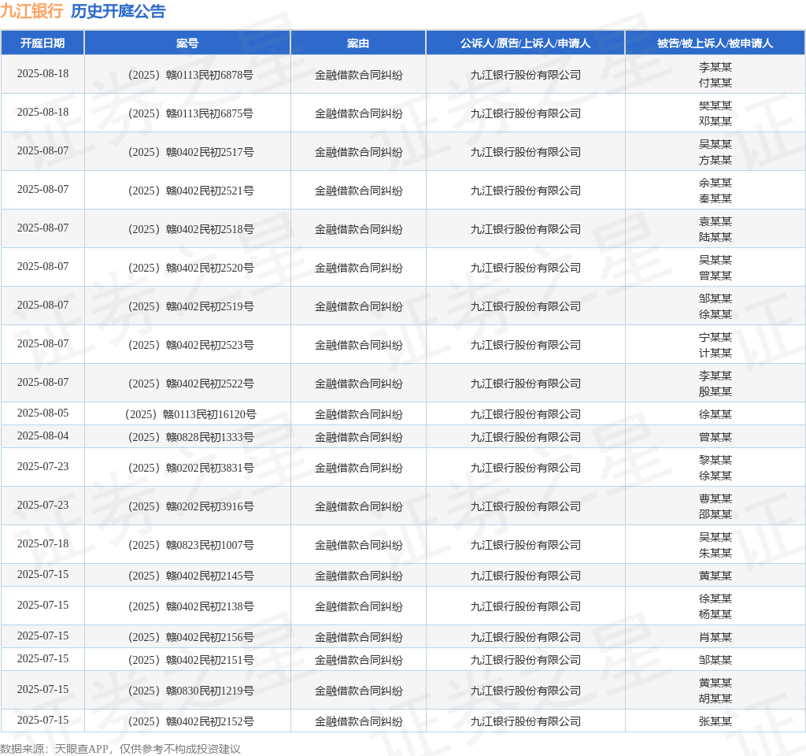Click defendants 黎某某 徐某某 cell
The width and height of the screenshot is (806, 756).
pyautogui.click(x=715, y=468)
